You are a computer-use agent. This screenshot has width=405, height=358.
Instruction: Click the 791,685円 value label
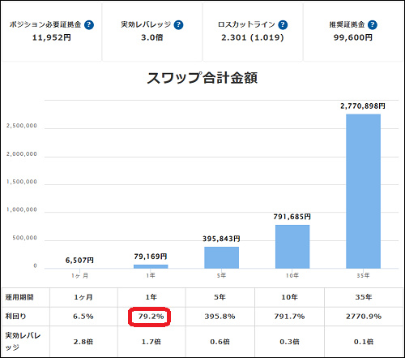point(292,217)
